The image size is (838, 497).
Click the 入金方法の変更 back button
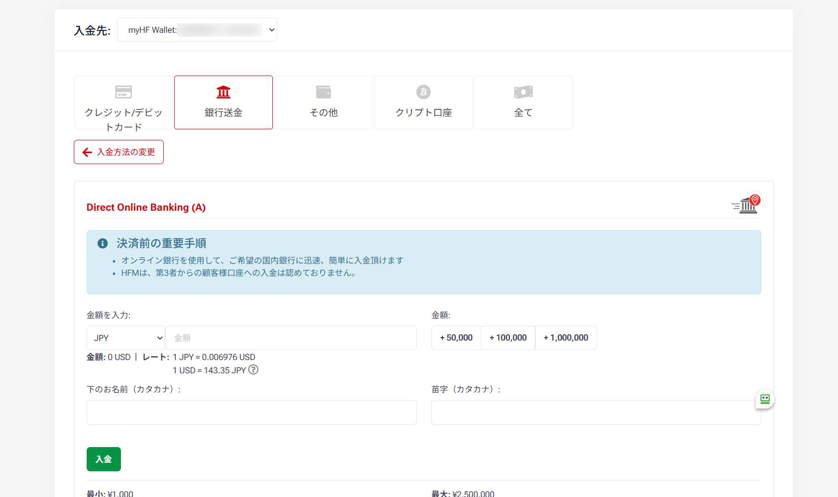(119, 152)
